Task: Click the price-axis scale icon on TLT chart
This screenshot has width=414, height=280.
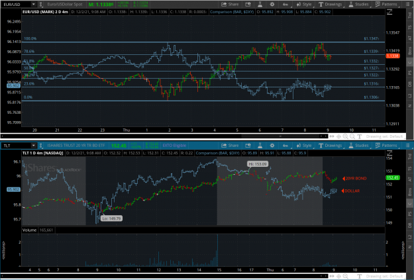Action: click(389, 153)
